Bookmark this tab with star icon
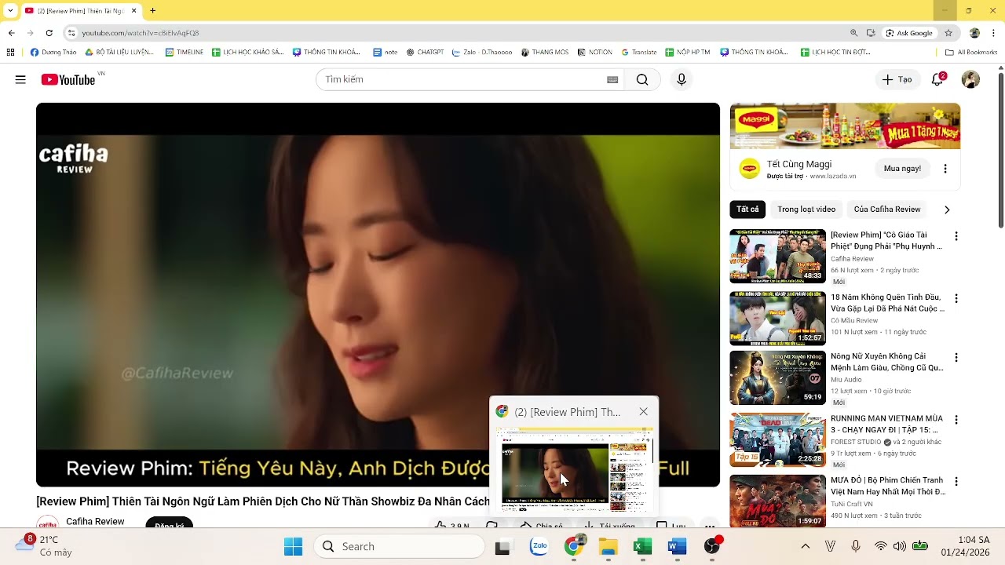This screenshot has width=1005, height=565. coord(948,33)
